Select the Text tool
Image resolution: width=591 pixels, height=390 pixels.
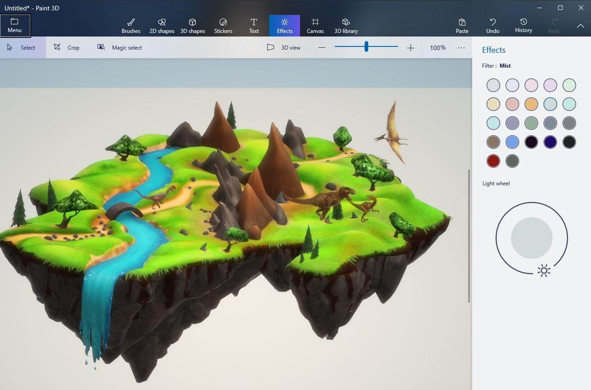coord(254,26)
